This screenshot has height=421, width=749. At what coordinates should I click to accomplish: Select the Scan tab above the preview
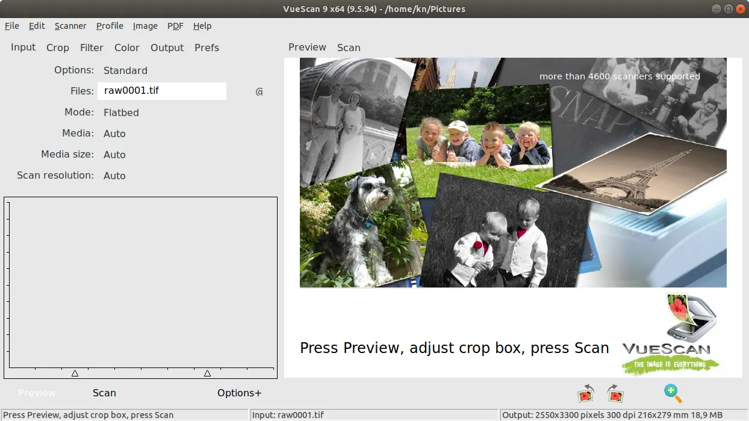[349, 48]
